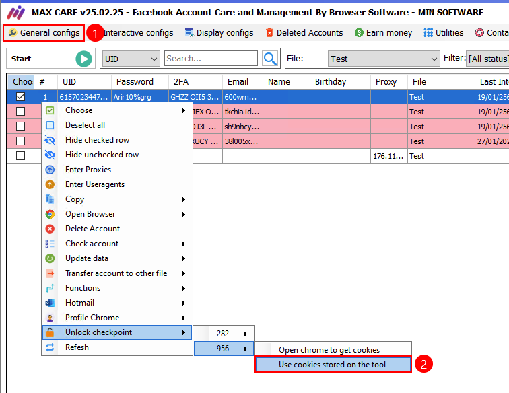Screen dimensions: 509x393
Task: Click the Proxy column header
Action: [x=389, y=82]
